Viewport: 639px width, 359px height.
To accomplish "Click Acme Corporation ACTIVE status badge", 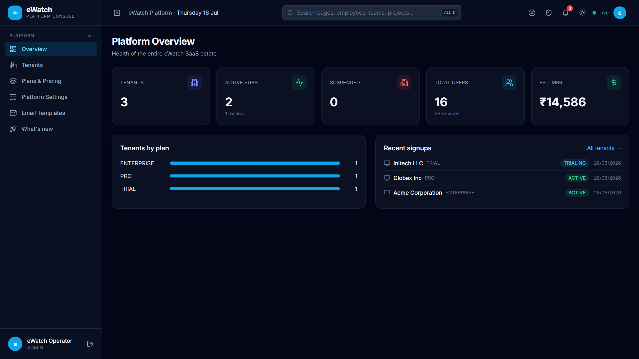I will 577,193.
